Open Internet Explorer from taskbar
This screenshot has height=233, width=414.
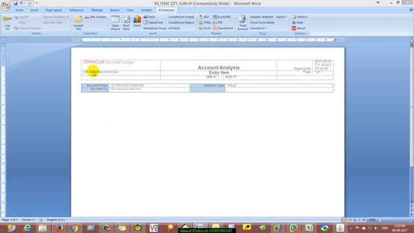click(x=27, y=228)
